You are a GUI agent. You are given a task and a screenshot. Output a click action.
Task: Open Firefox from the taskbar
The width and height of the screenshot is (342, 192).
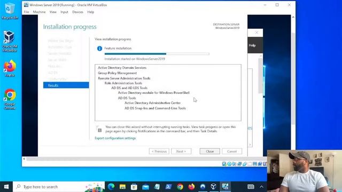coord(191,187)
